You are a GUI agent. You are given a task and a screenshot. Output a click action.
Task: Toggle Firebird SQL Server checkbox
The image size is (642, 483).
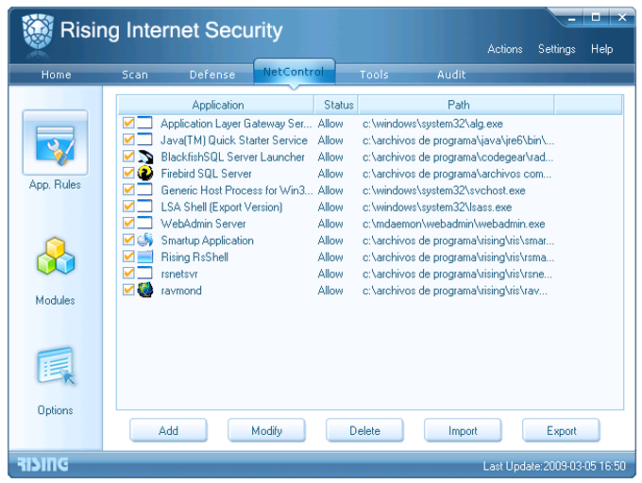tap(128, 173)
